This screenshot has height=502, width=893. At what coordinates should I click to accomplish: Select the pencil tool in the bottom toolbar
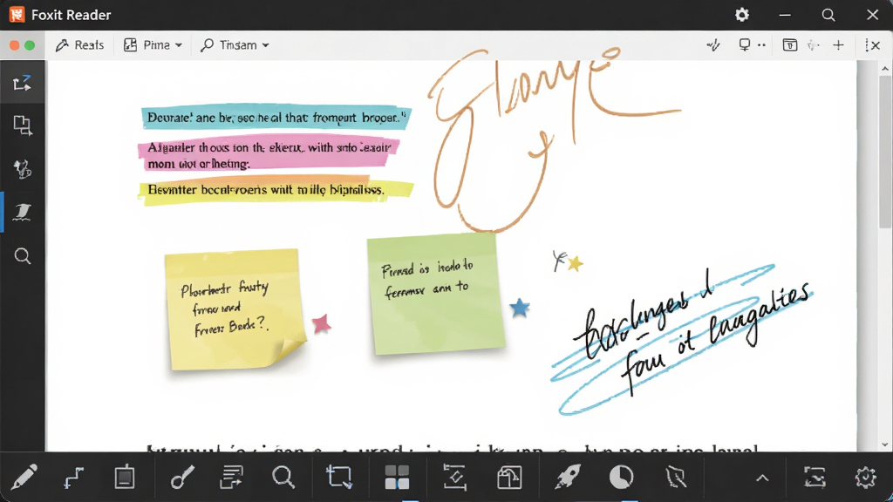24,477
